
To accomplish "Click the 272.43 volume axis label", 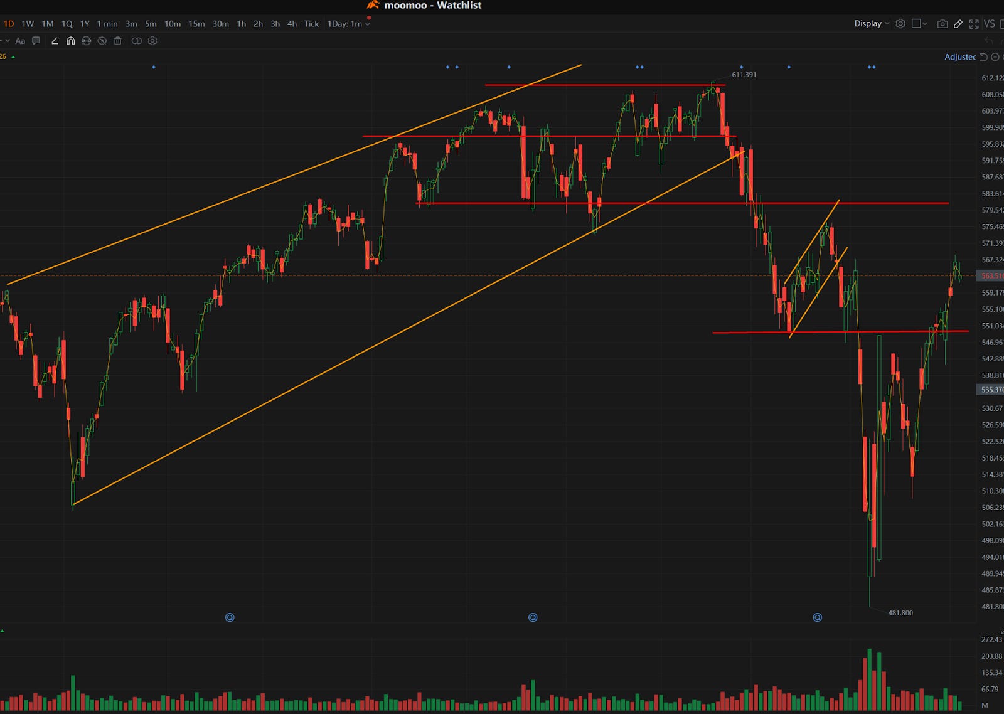I will (x=992, y=639).
